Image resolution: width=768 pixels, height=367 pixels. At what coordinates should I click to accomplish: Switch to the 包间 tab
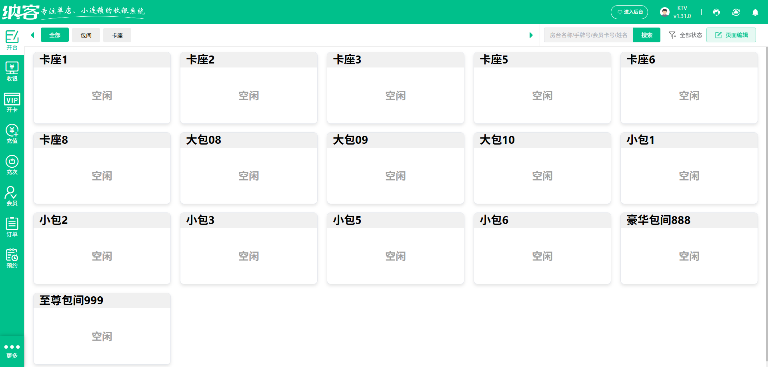point(86,35)
